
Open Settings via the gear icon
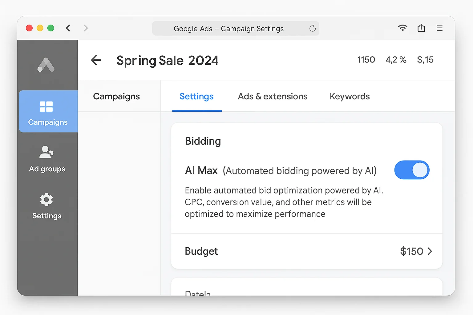46,205
